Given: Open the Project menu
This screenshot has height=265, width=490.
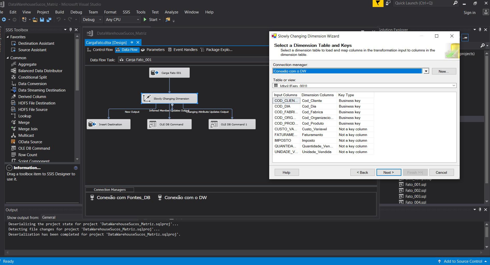Looking at the screenshot, I should click(x=43, y=12).
